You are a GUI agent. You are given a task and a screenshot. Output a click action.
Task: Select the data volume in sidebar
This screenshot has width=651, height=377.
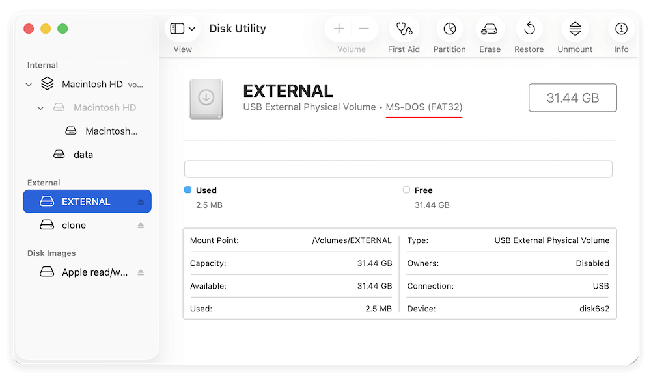pyautogui.click(x=84, y=154)
